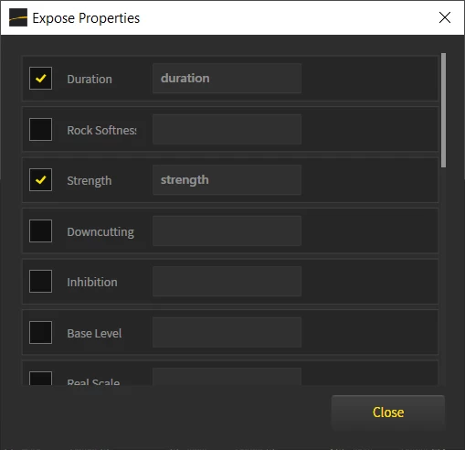Image resolution: width=465 pixels, height=450 pixels.
Task: Select the Inhibition name field
Action: pyautogui.click(x=227, y=282)
